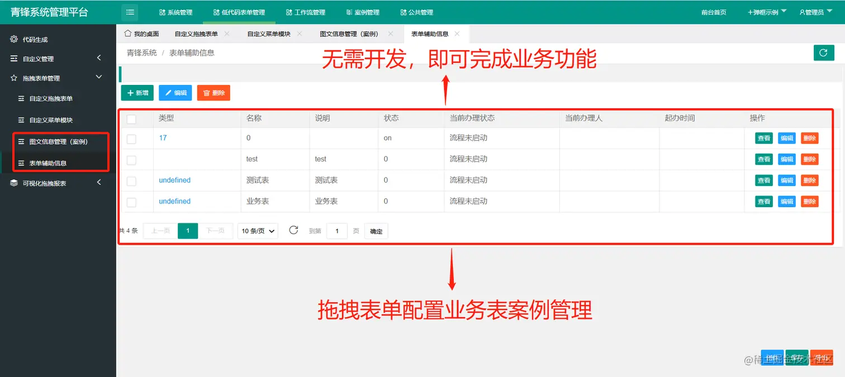Click 编辑 in the type 17 row
The width and height of the screenshot is (845, 377).
click(787, 138)
